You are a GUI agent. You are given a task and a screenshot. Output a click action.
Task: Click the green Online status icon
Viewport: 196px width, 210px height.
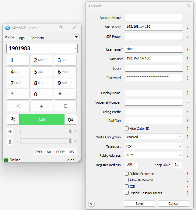6,160
